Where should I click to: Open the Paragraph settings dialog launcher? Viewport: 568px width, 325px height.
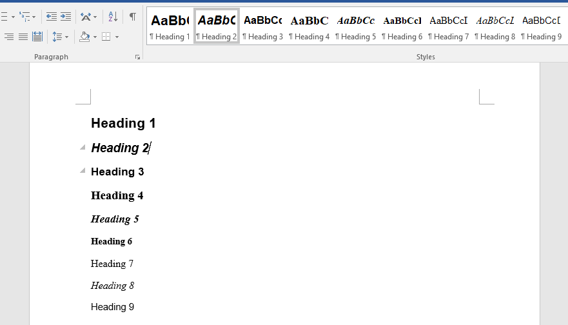tap(138, 57)
